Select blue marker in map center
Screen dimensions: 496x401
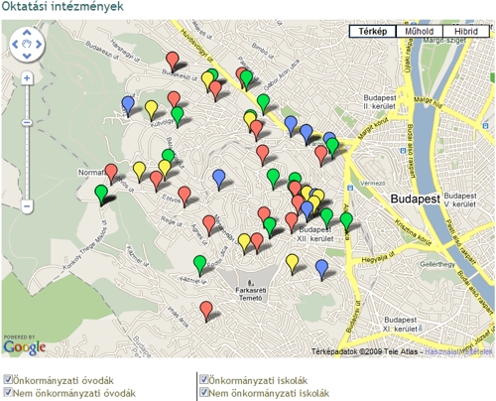(219, 178)
